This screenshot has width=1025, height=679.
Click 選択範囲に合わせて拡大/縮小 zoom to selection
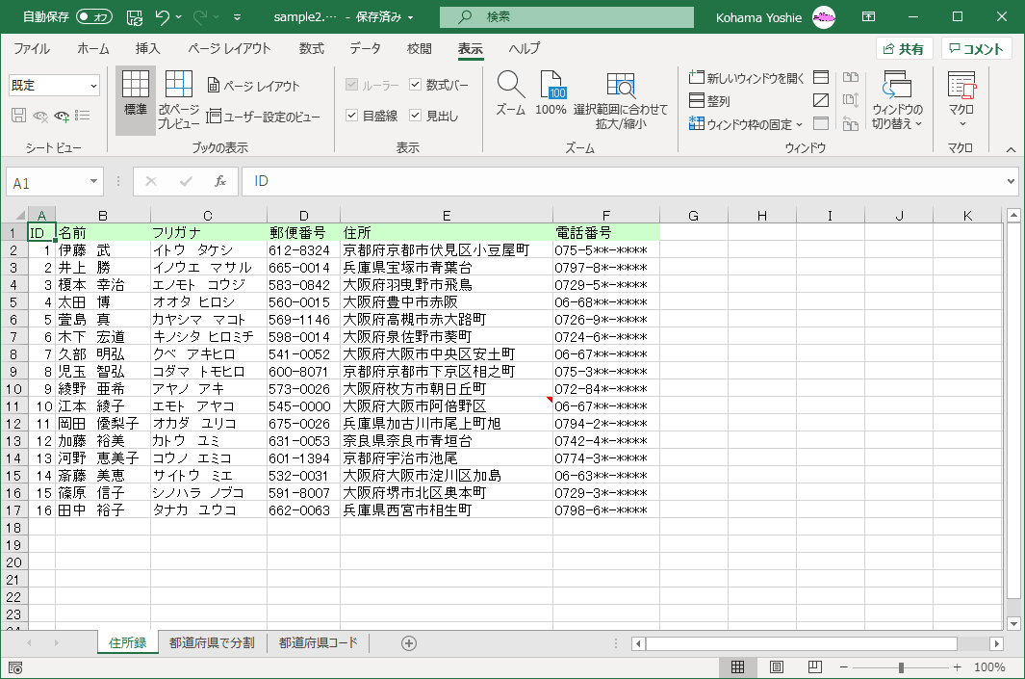621,100
